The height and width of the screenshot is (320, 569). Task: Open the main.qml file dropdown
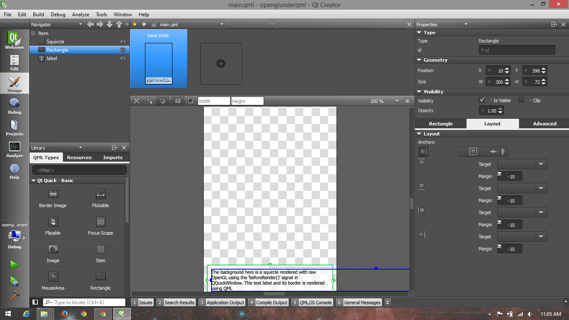click(222, 25)
